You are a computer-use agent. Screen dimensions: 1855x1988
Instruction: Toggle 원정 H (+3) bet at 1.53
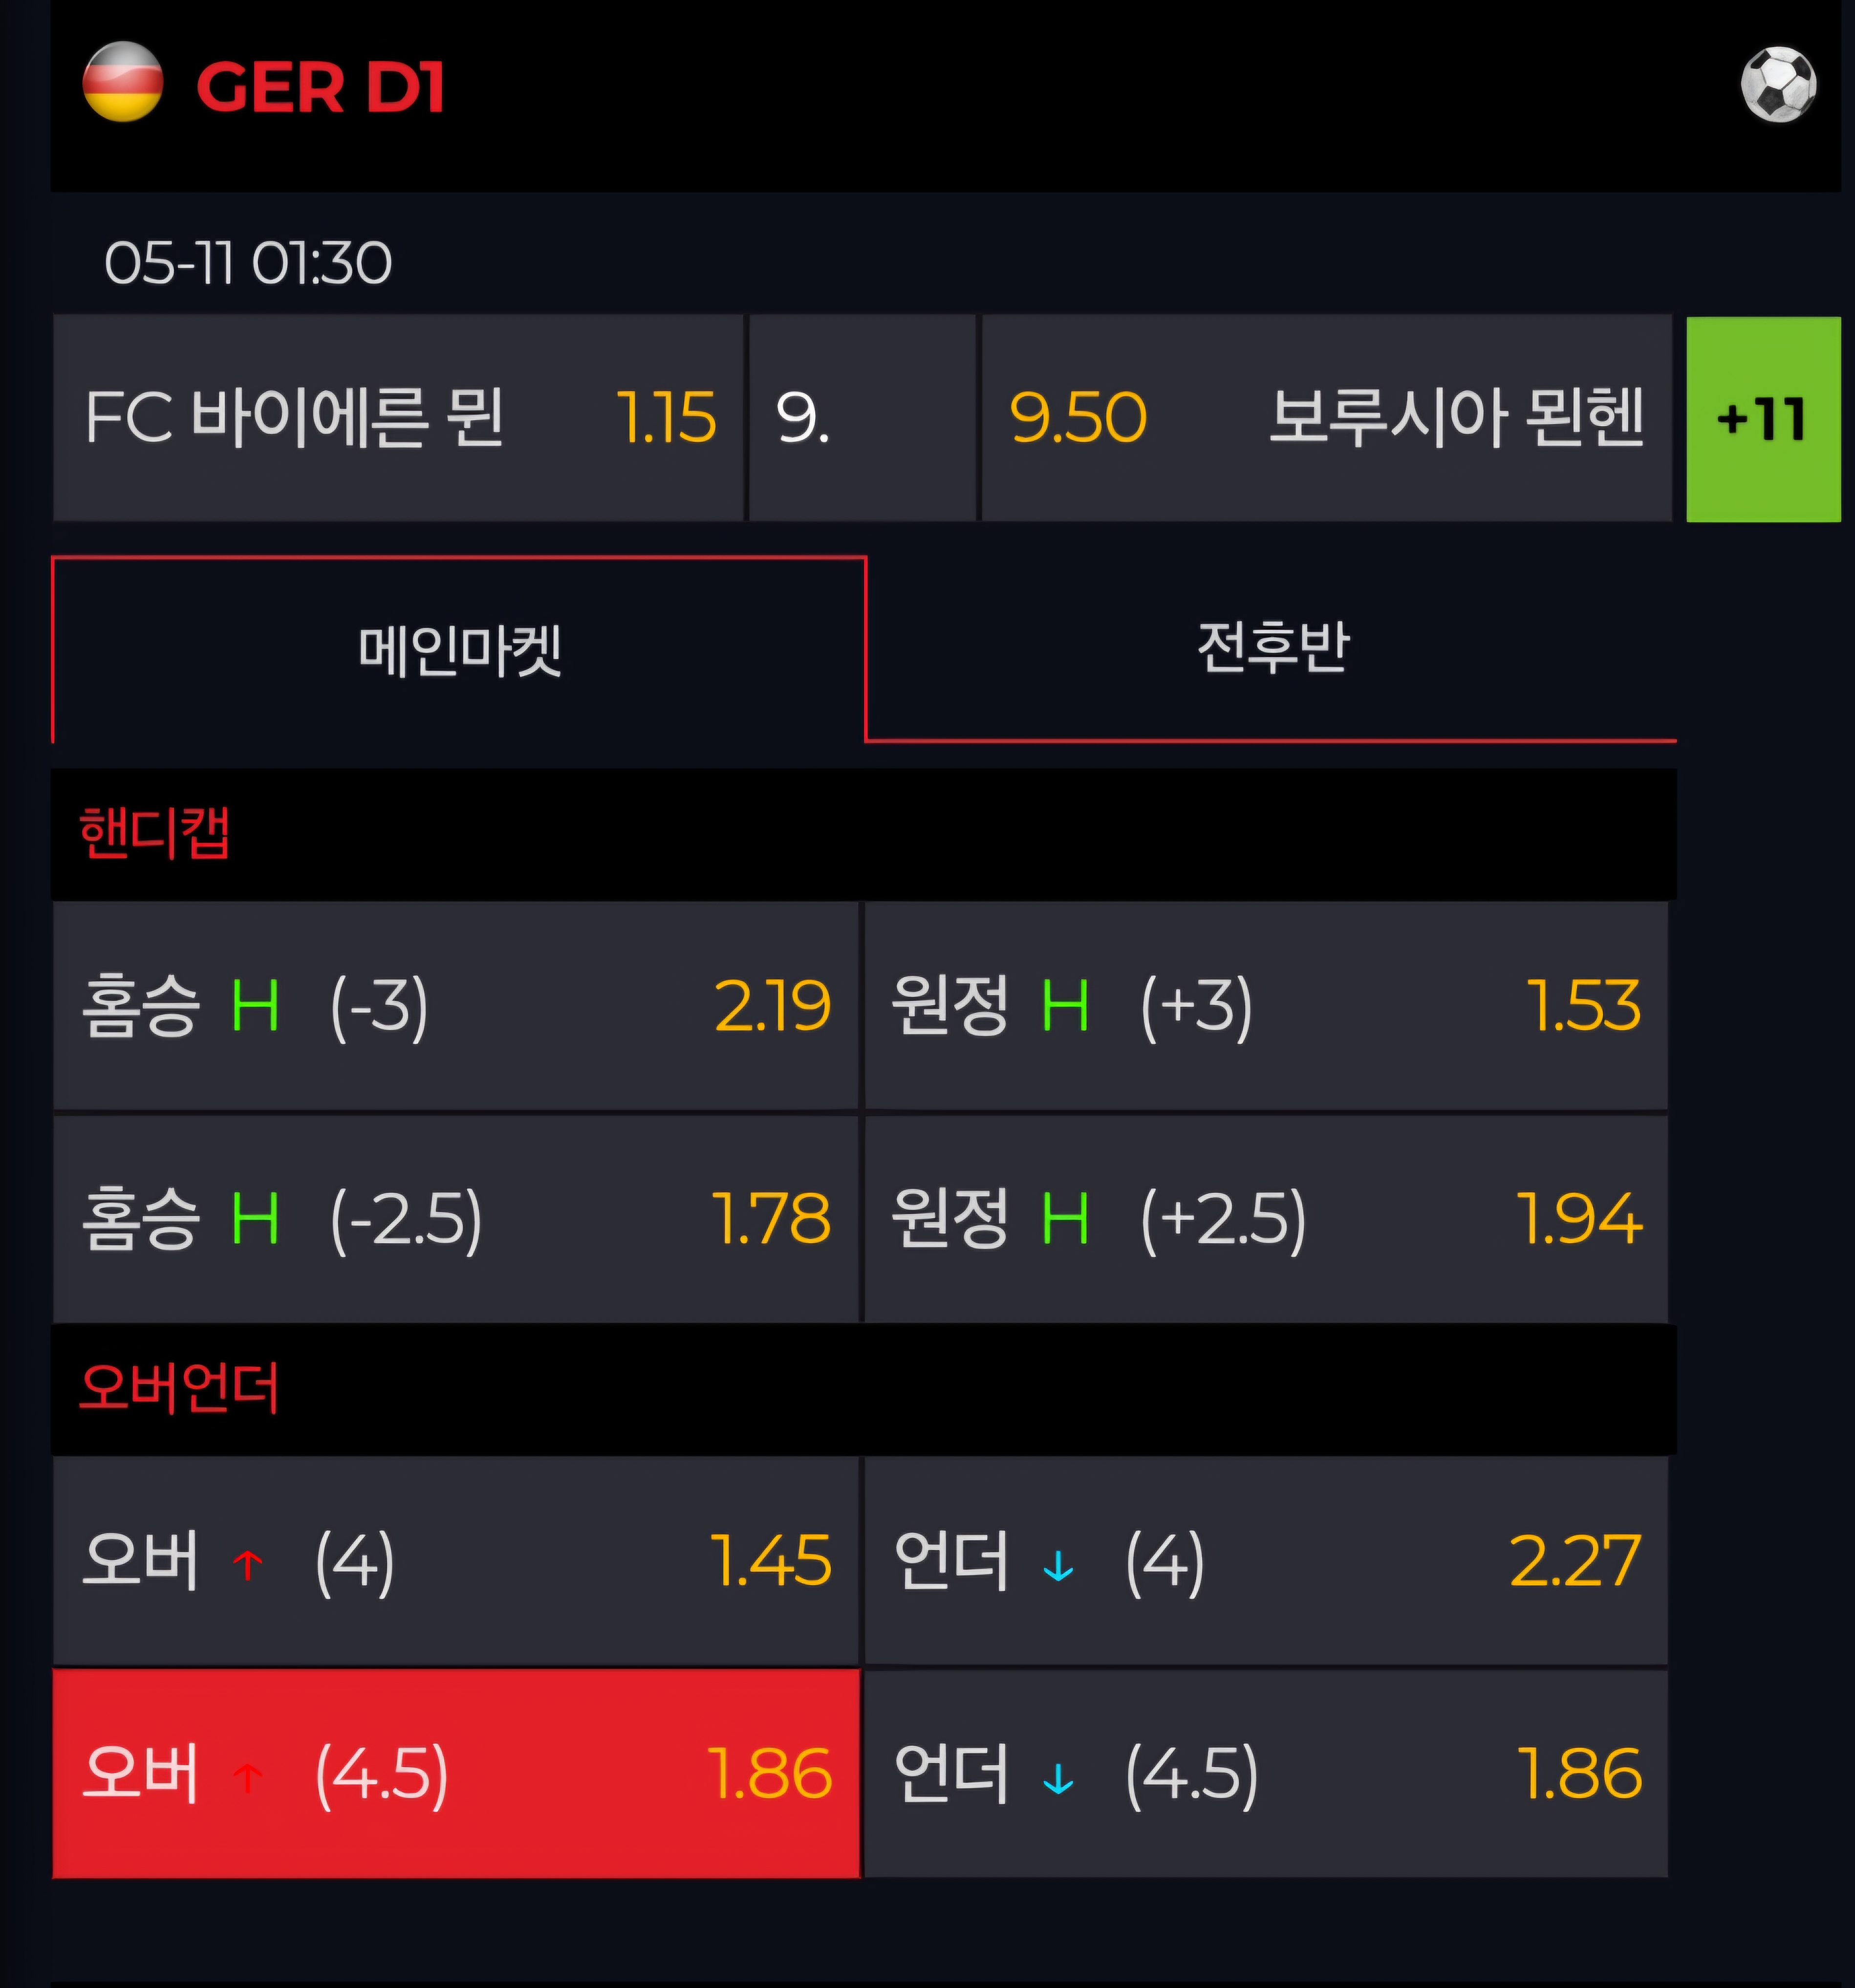point(1265,1005)
